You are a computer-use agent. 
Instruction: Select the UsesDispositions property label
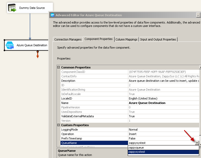71,112
